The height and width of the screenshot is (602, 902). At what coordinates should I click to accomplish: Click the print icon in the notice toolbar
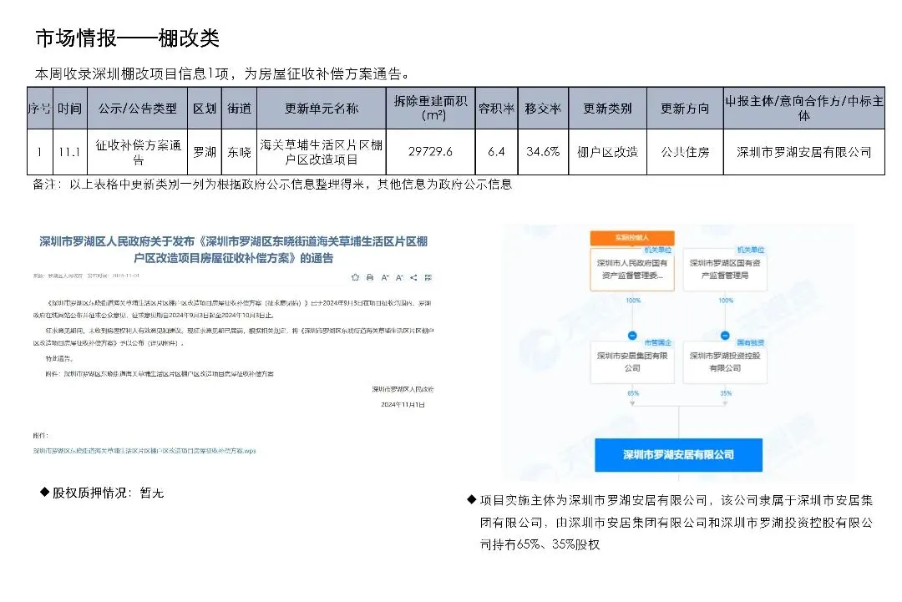pos(370,277)
